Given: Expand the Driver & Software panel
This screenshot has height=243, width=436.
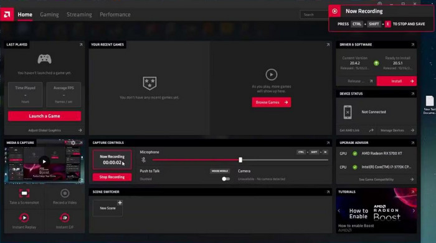Looking at the screenshot, I should (x=412, y=44).
